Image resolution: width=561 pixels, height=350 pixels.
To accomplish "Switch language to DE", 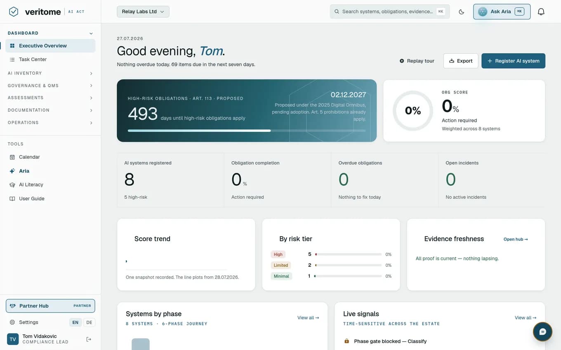I will [x=89, y=322].
